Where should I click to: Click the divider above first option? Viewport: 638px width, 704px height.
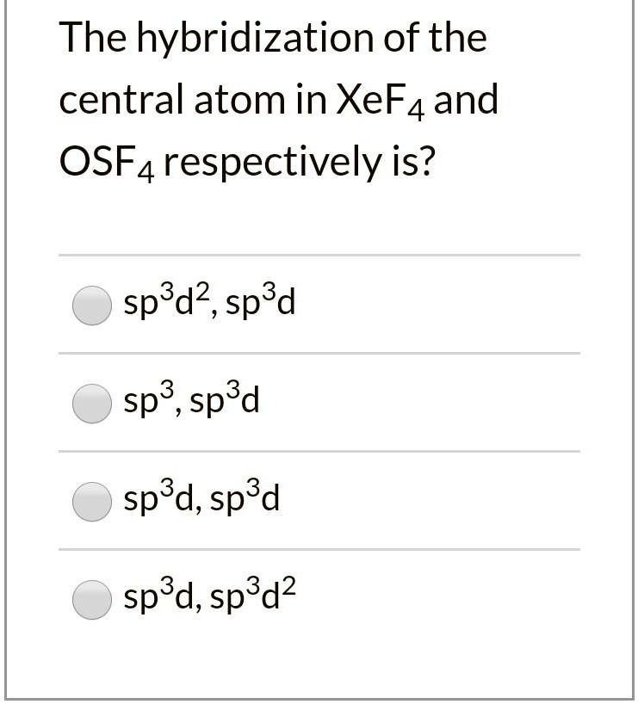pyautogui.click(x=319, y=255)
